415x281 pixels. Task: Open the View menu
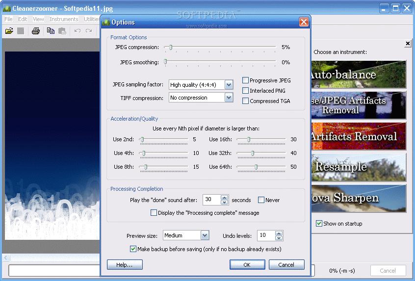click(38, 19)
